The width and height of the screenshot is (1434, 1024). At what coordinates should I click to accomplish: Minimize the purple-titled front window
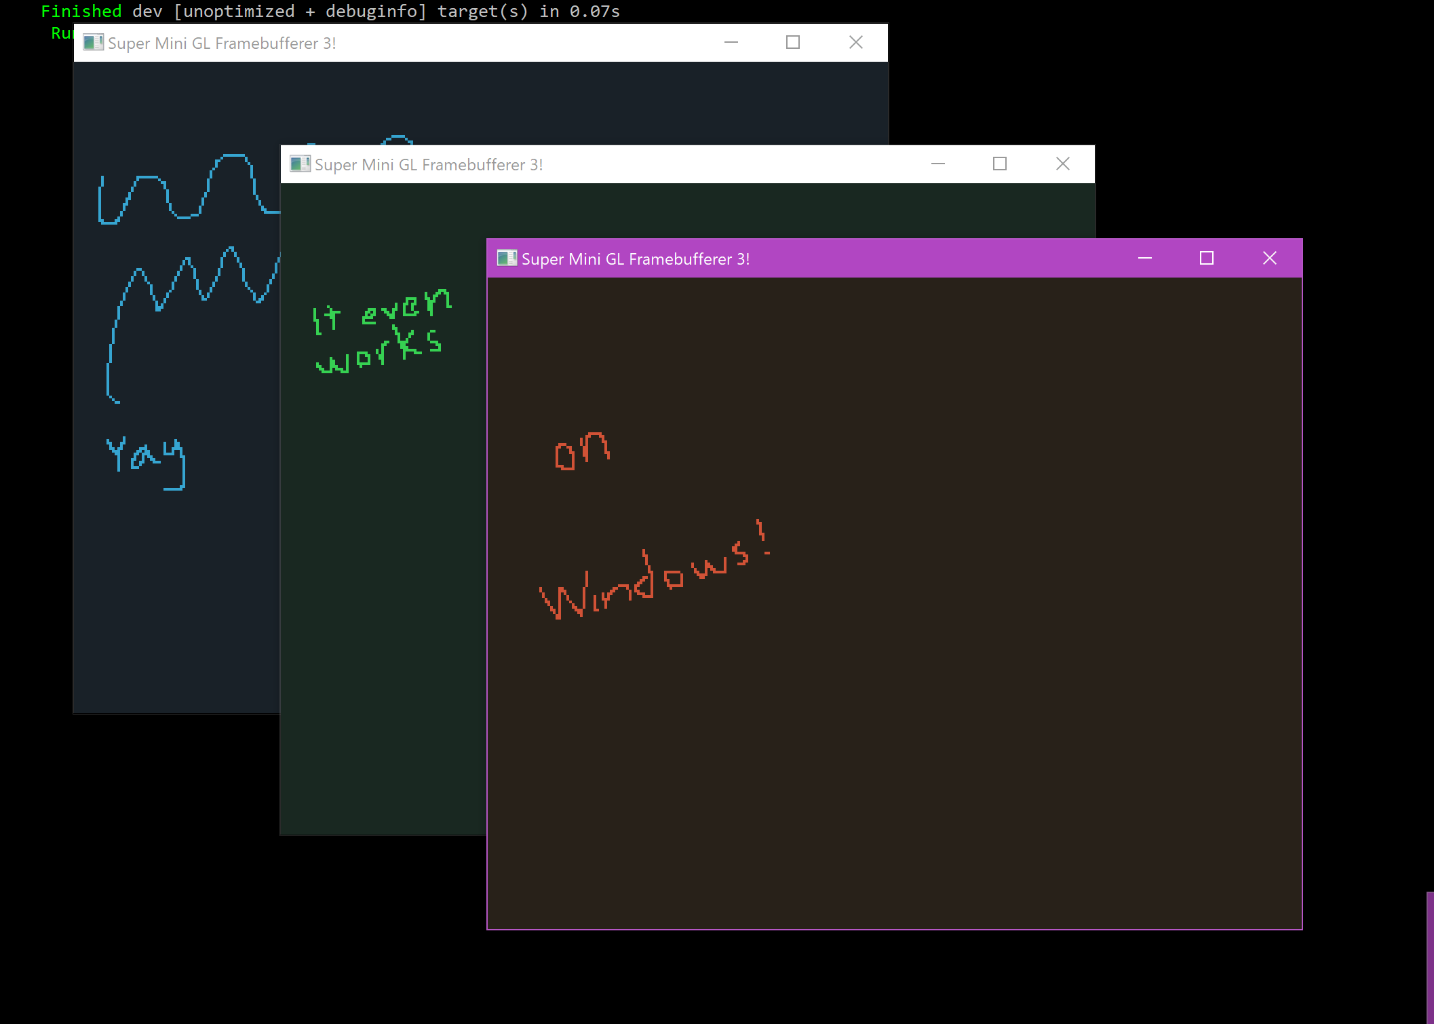pos(1145,259)
